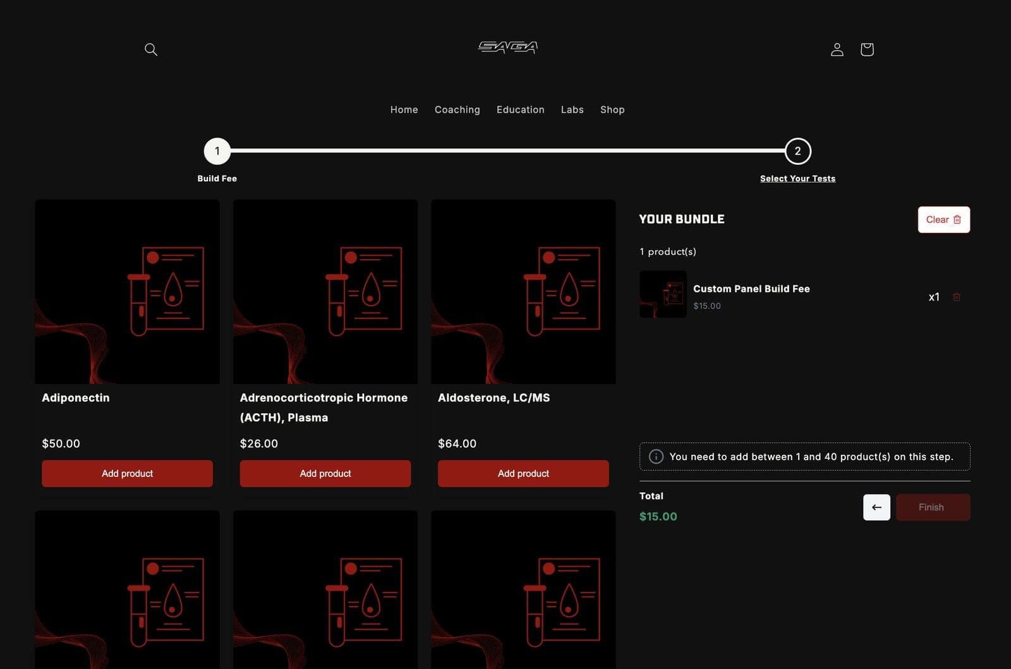Click the Custom Panel Build Fee thumbnail
1011x669 pixels.
point(663,294)
